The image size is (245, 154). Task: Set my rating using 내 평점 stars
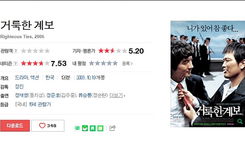[103, 63]
